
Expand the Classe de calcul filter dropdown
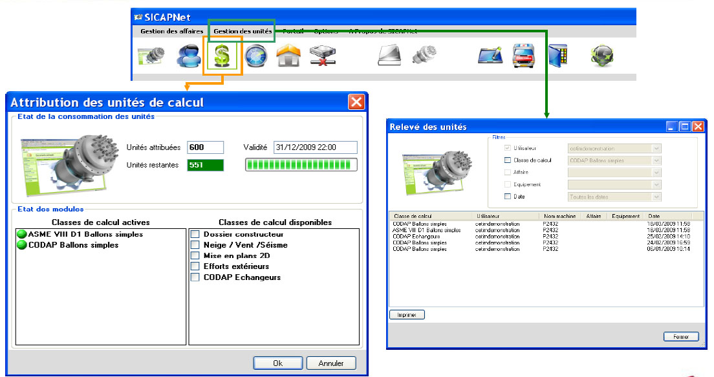[656, 160]
